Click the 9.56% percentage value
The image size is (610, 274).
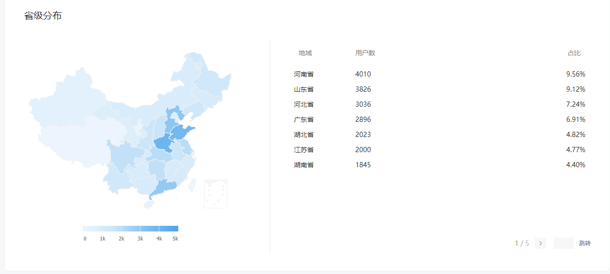click(576, 74)
